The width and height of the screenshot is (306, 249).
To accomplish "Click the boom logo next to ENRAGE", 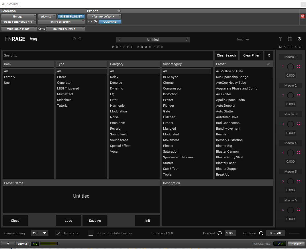I will click(34, 39).
